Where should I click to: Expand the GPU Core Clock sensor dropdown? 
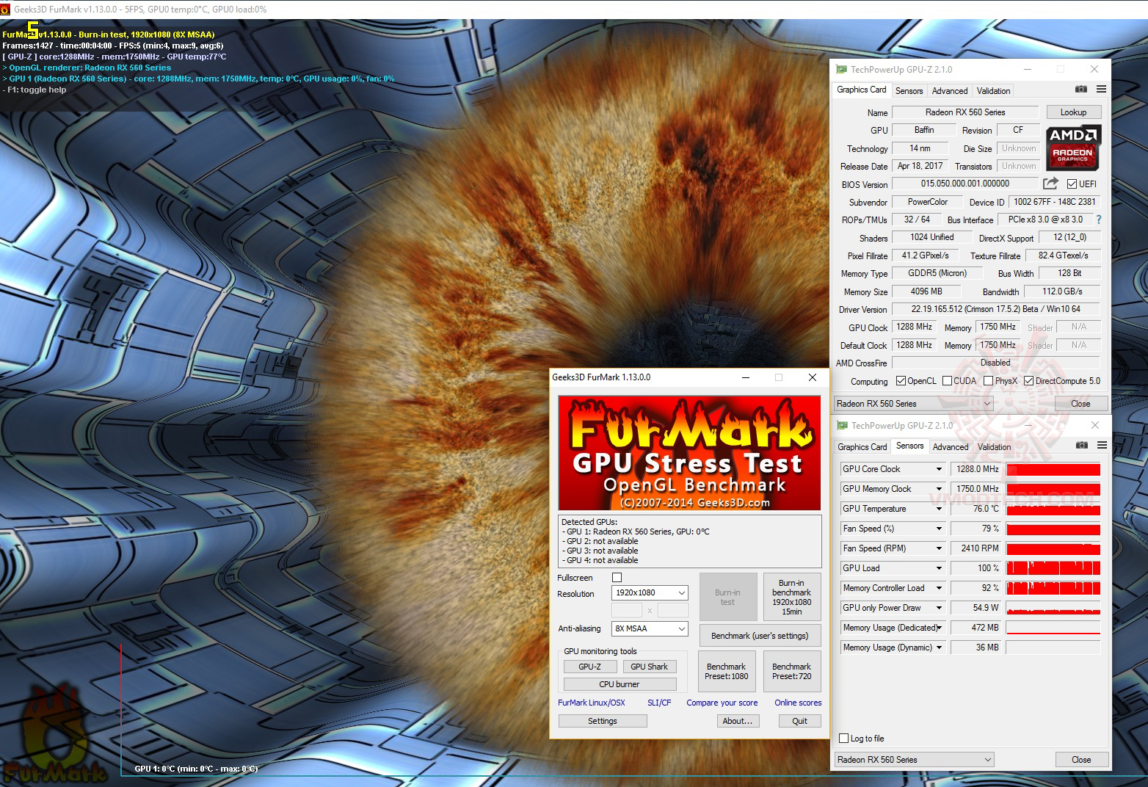938,469
